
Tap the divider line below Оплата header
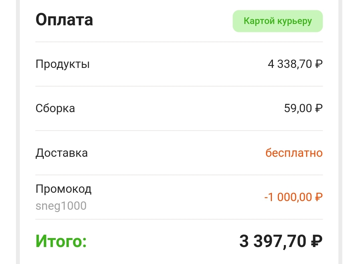pos(179,42)
